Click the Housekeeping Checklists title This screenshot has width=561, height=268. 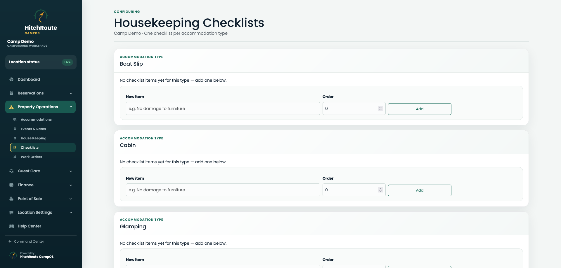point(189,23)
